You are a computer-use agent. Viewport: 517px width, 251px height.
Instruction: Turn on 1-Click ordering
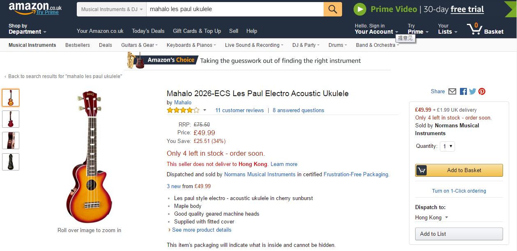[459, 191]
